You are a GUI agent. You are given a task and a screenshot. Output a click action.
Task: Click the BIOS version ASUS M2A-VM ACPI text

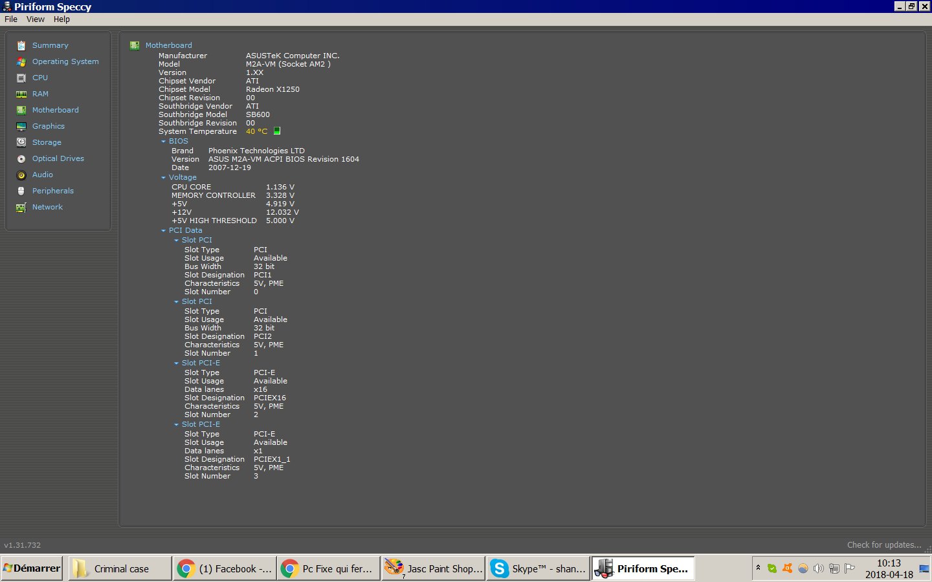283,159
